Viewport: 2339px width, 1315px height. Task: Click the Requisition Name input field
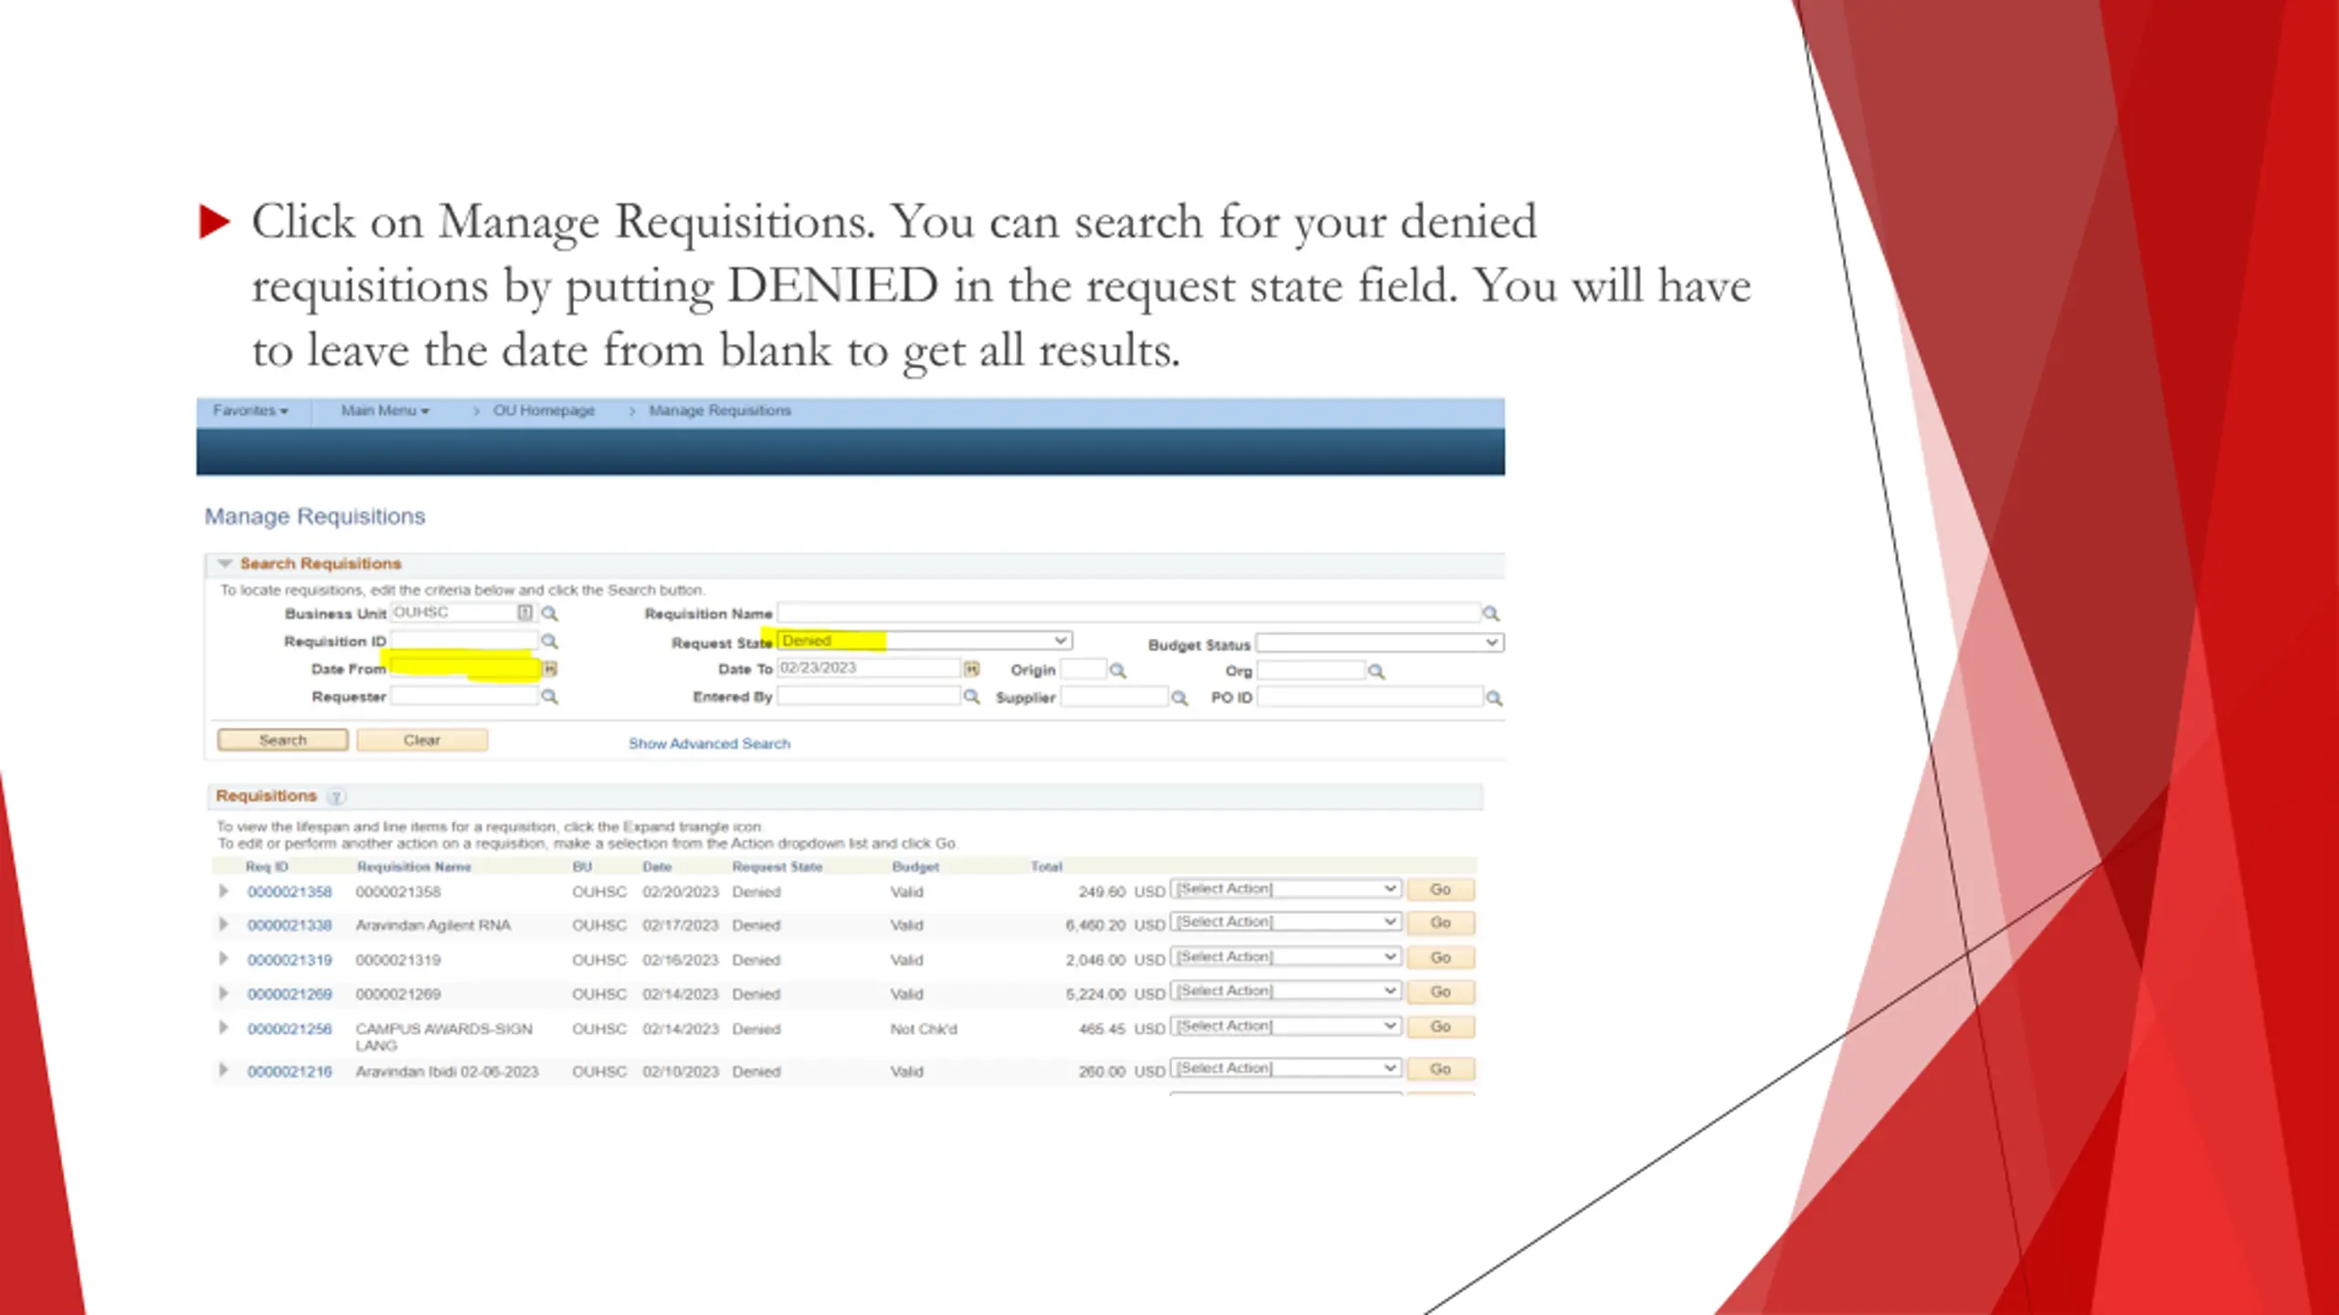click(x=1128, y=613)
